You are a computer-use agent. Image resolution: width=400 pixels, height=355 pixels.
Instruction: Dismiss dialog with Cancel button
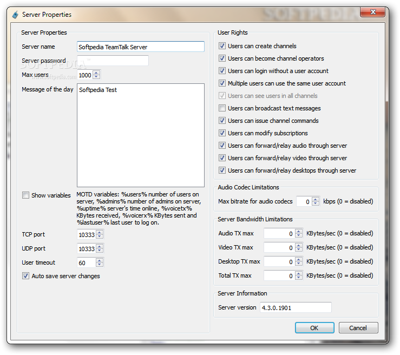[358, 328]
